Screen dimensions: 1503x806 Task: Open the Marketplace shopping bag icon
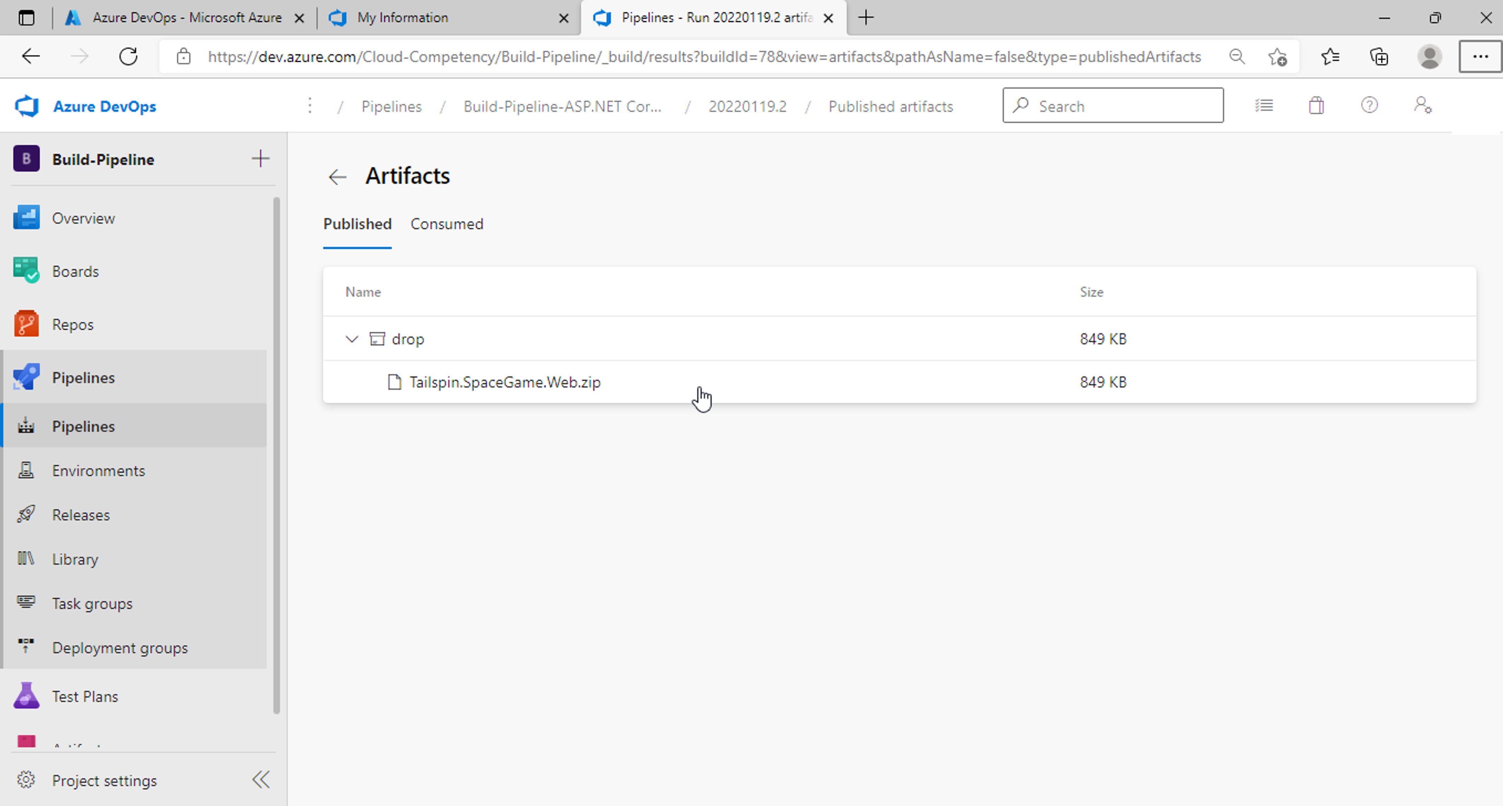pyautogui.click(x=1316, y=106)
